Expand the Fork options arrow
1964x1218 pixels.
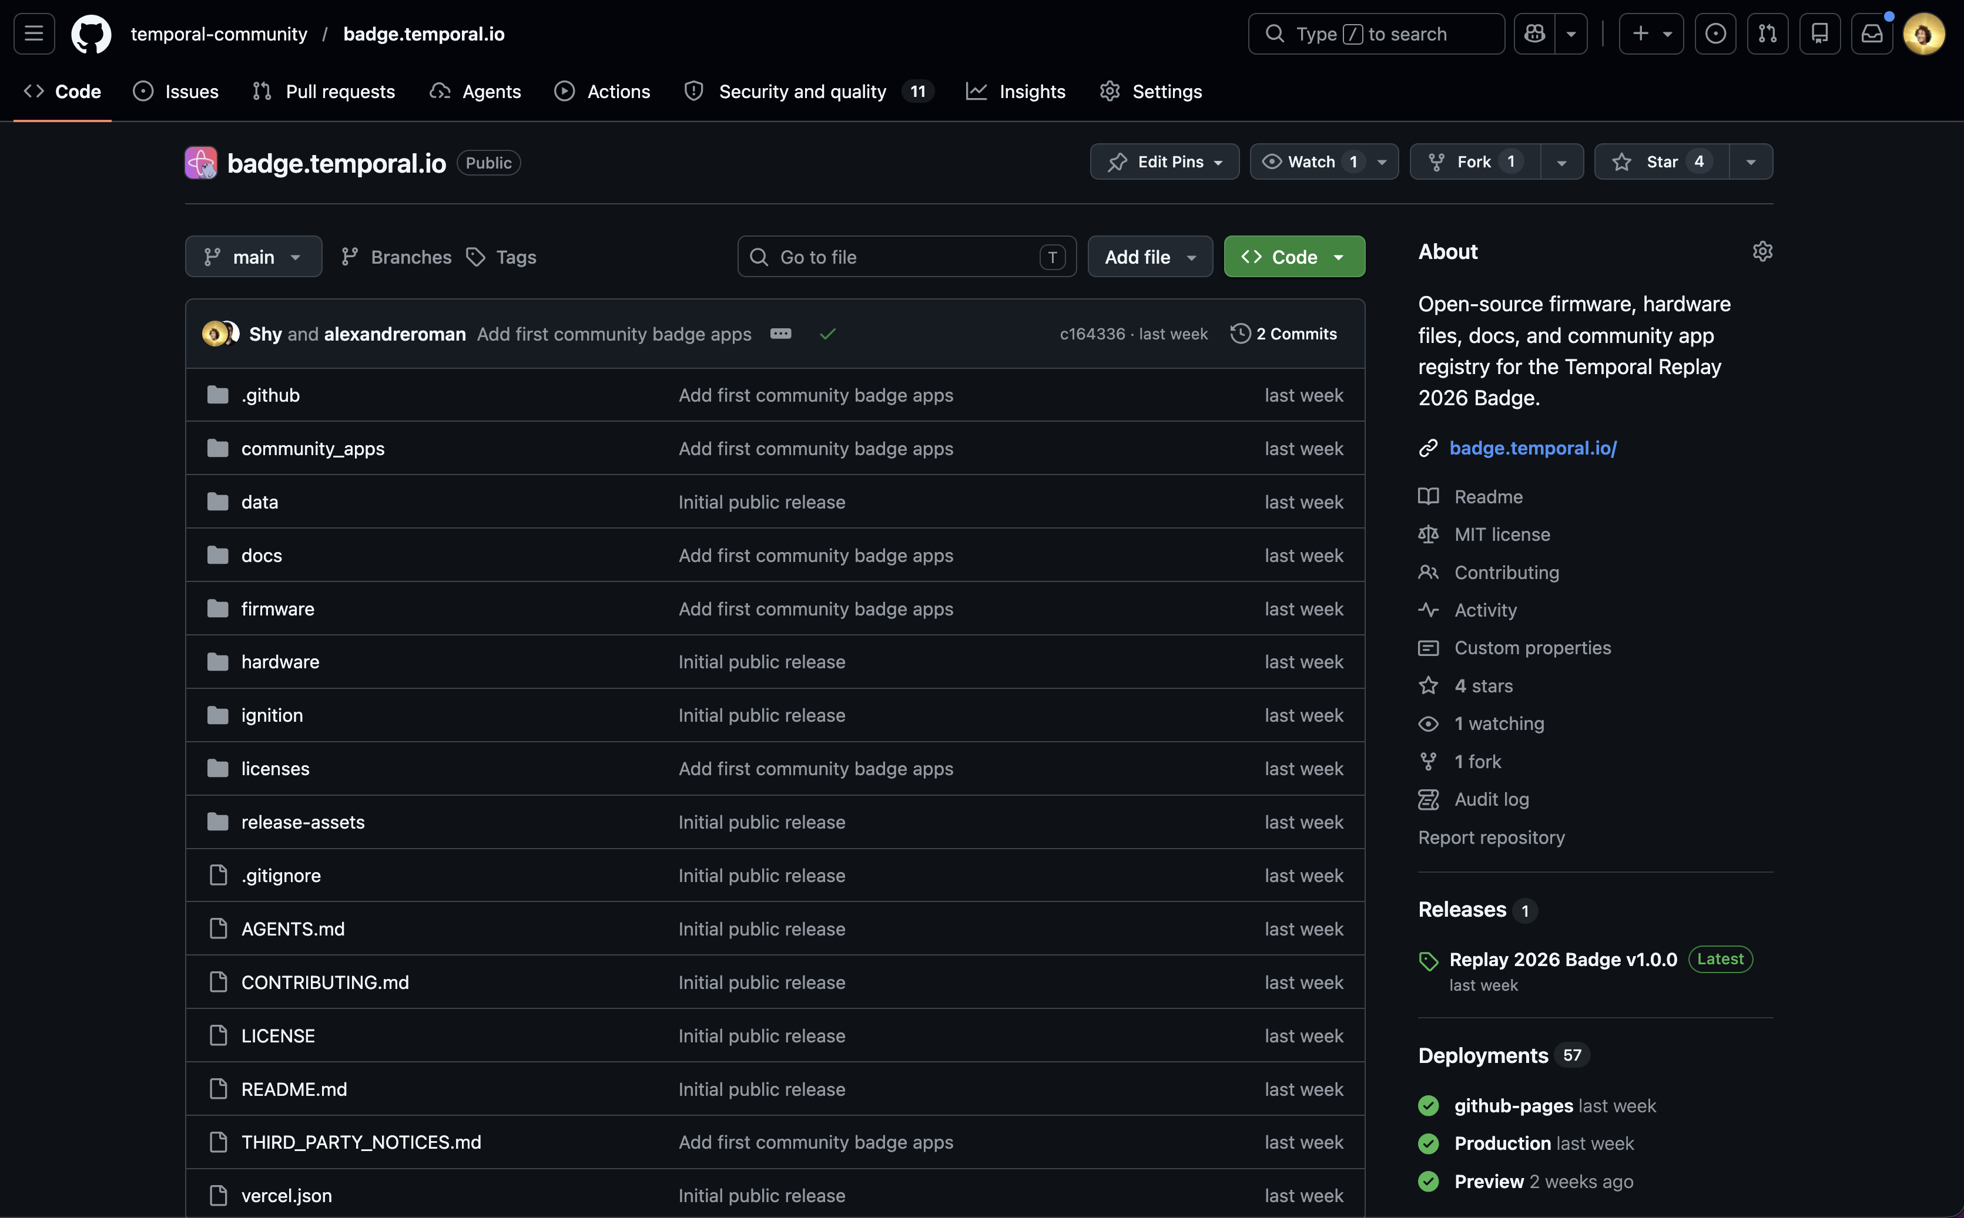point(1562,162)
